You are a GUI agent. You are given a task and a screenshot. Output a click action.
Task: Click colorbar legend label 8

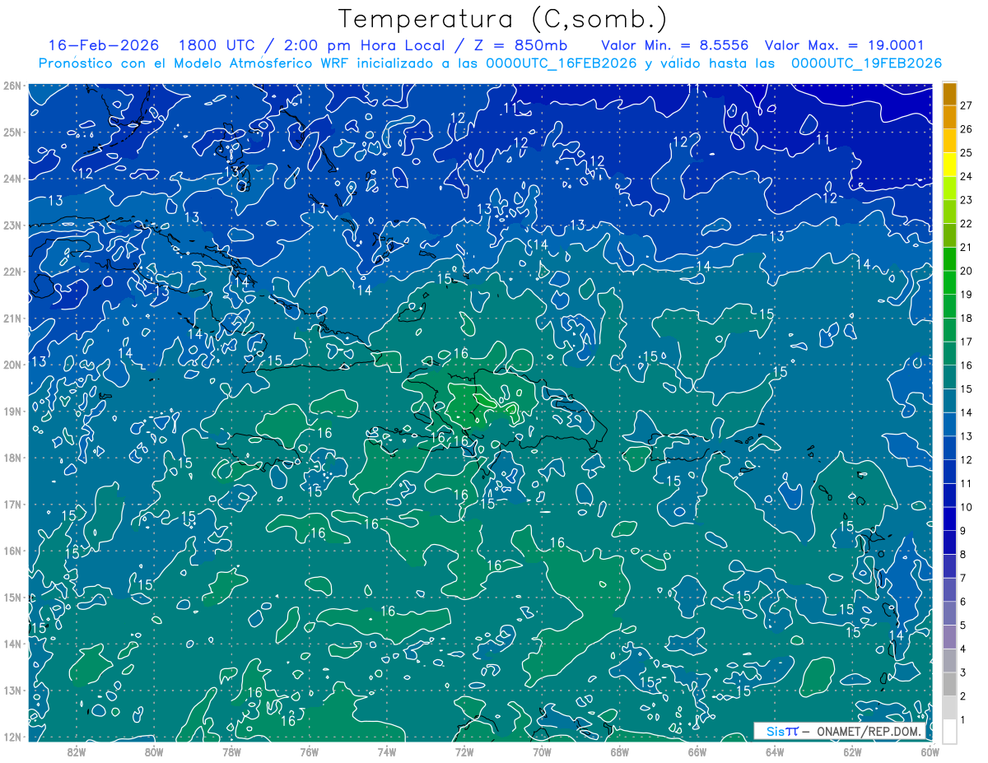tap(963, 554)
